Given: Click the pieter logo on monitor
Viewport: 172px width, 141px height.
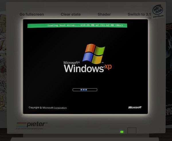Looking at the screenshot, I should pos(32,125).
